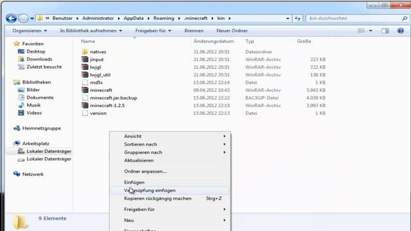The height and width of the screenshot is (231, 411).
Task: Sort by the Name column header
Action: click(88, 41)
